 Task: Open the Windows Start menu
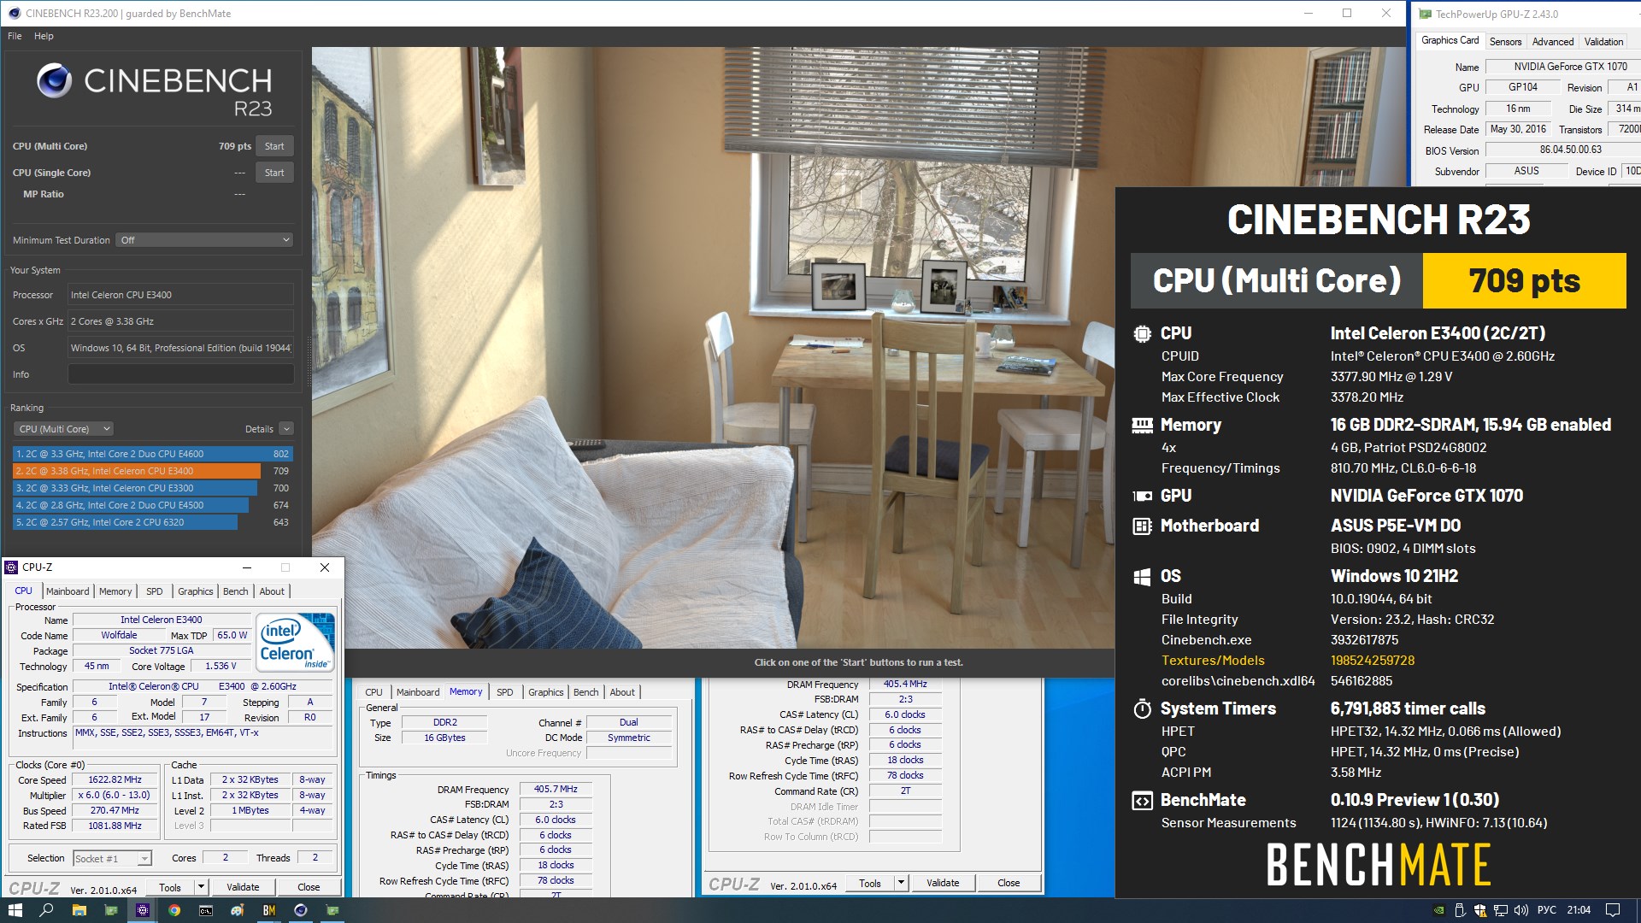pos(15,910)
